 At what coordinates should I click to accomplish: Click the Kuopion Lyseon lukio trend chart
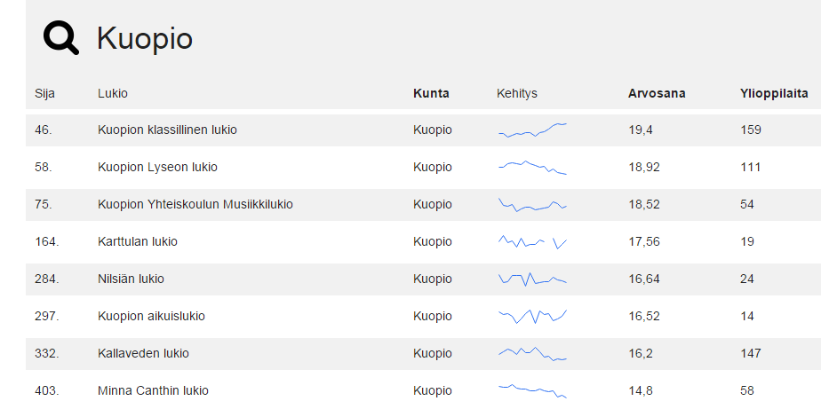coord(532,167)
